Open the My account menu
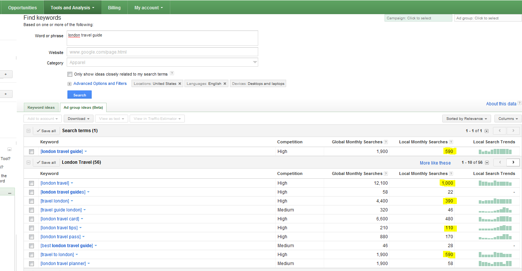Image resolution: width=522 pixels, height=271 pixels. pos(149,7)
